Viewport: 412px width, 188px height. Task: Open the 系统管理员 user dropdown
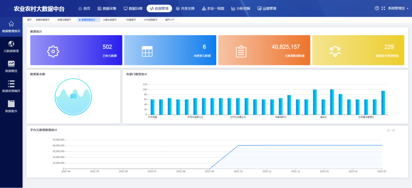click(398, 8)
